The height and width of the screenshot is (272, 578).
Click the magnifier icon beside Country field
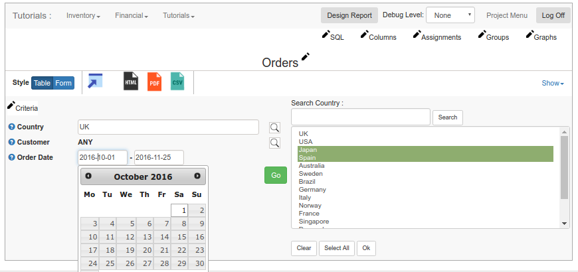274,127
